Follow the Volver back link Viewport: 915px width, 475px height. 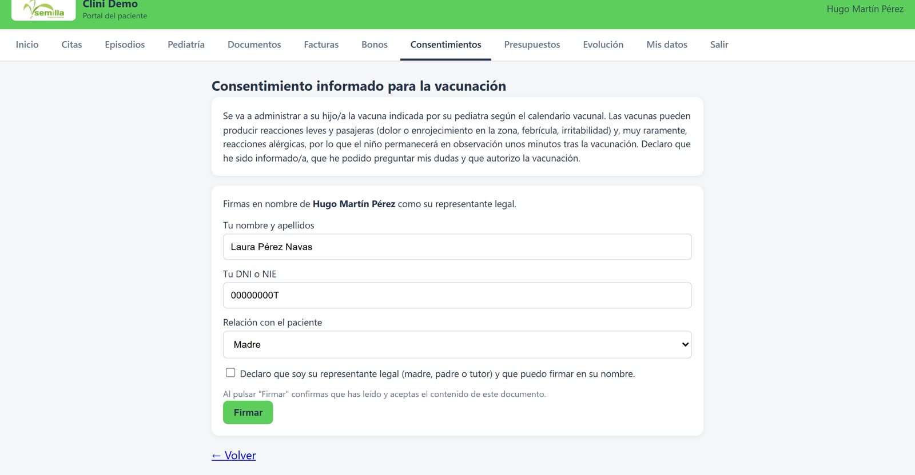(233, 456)
